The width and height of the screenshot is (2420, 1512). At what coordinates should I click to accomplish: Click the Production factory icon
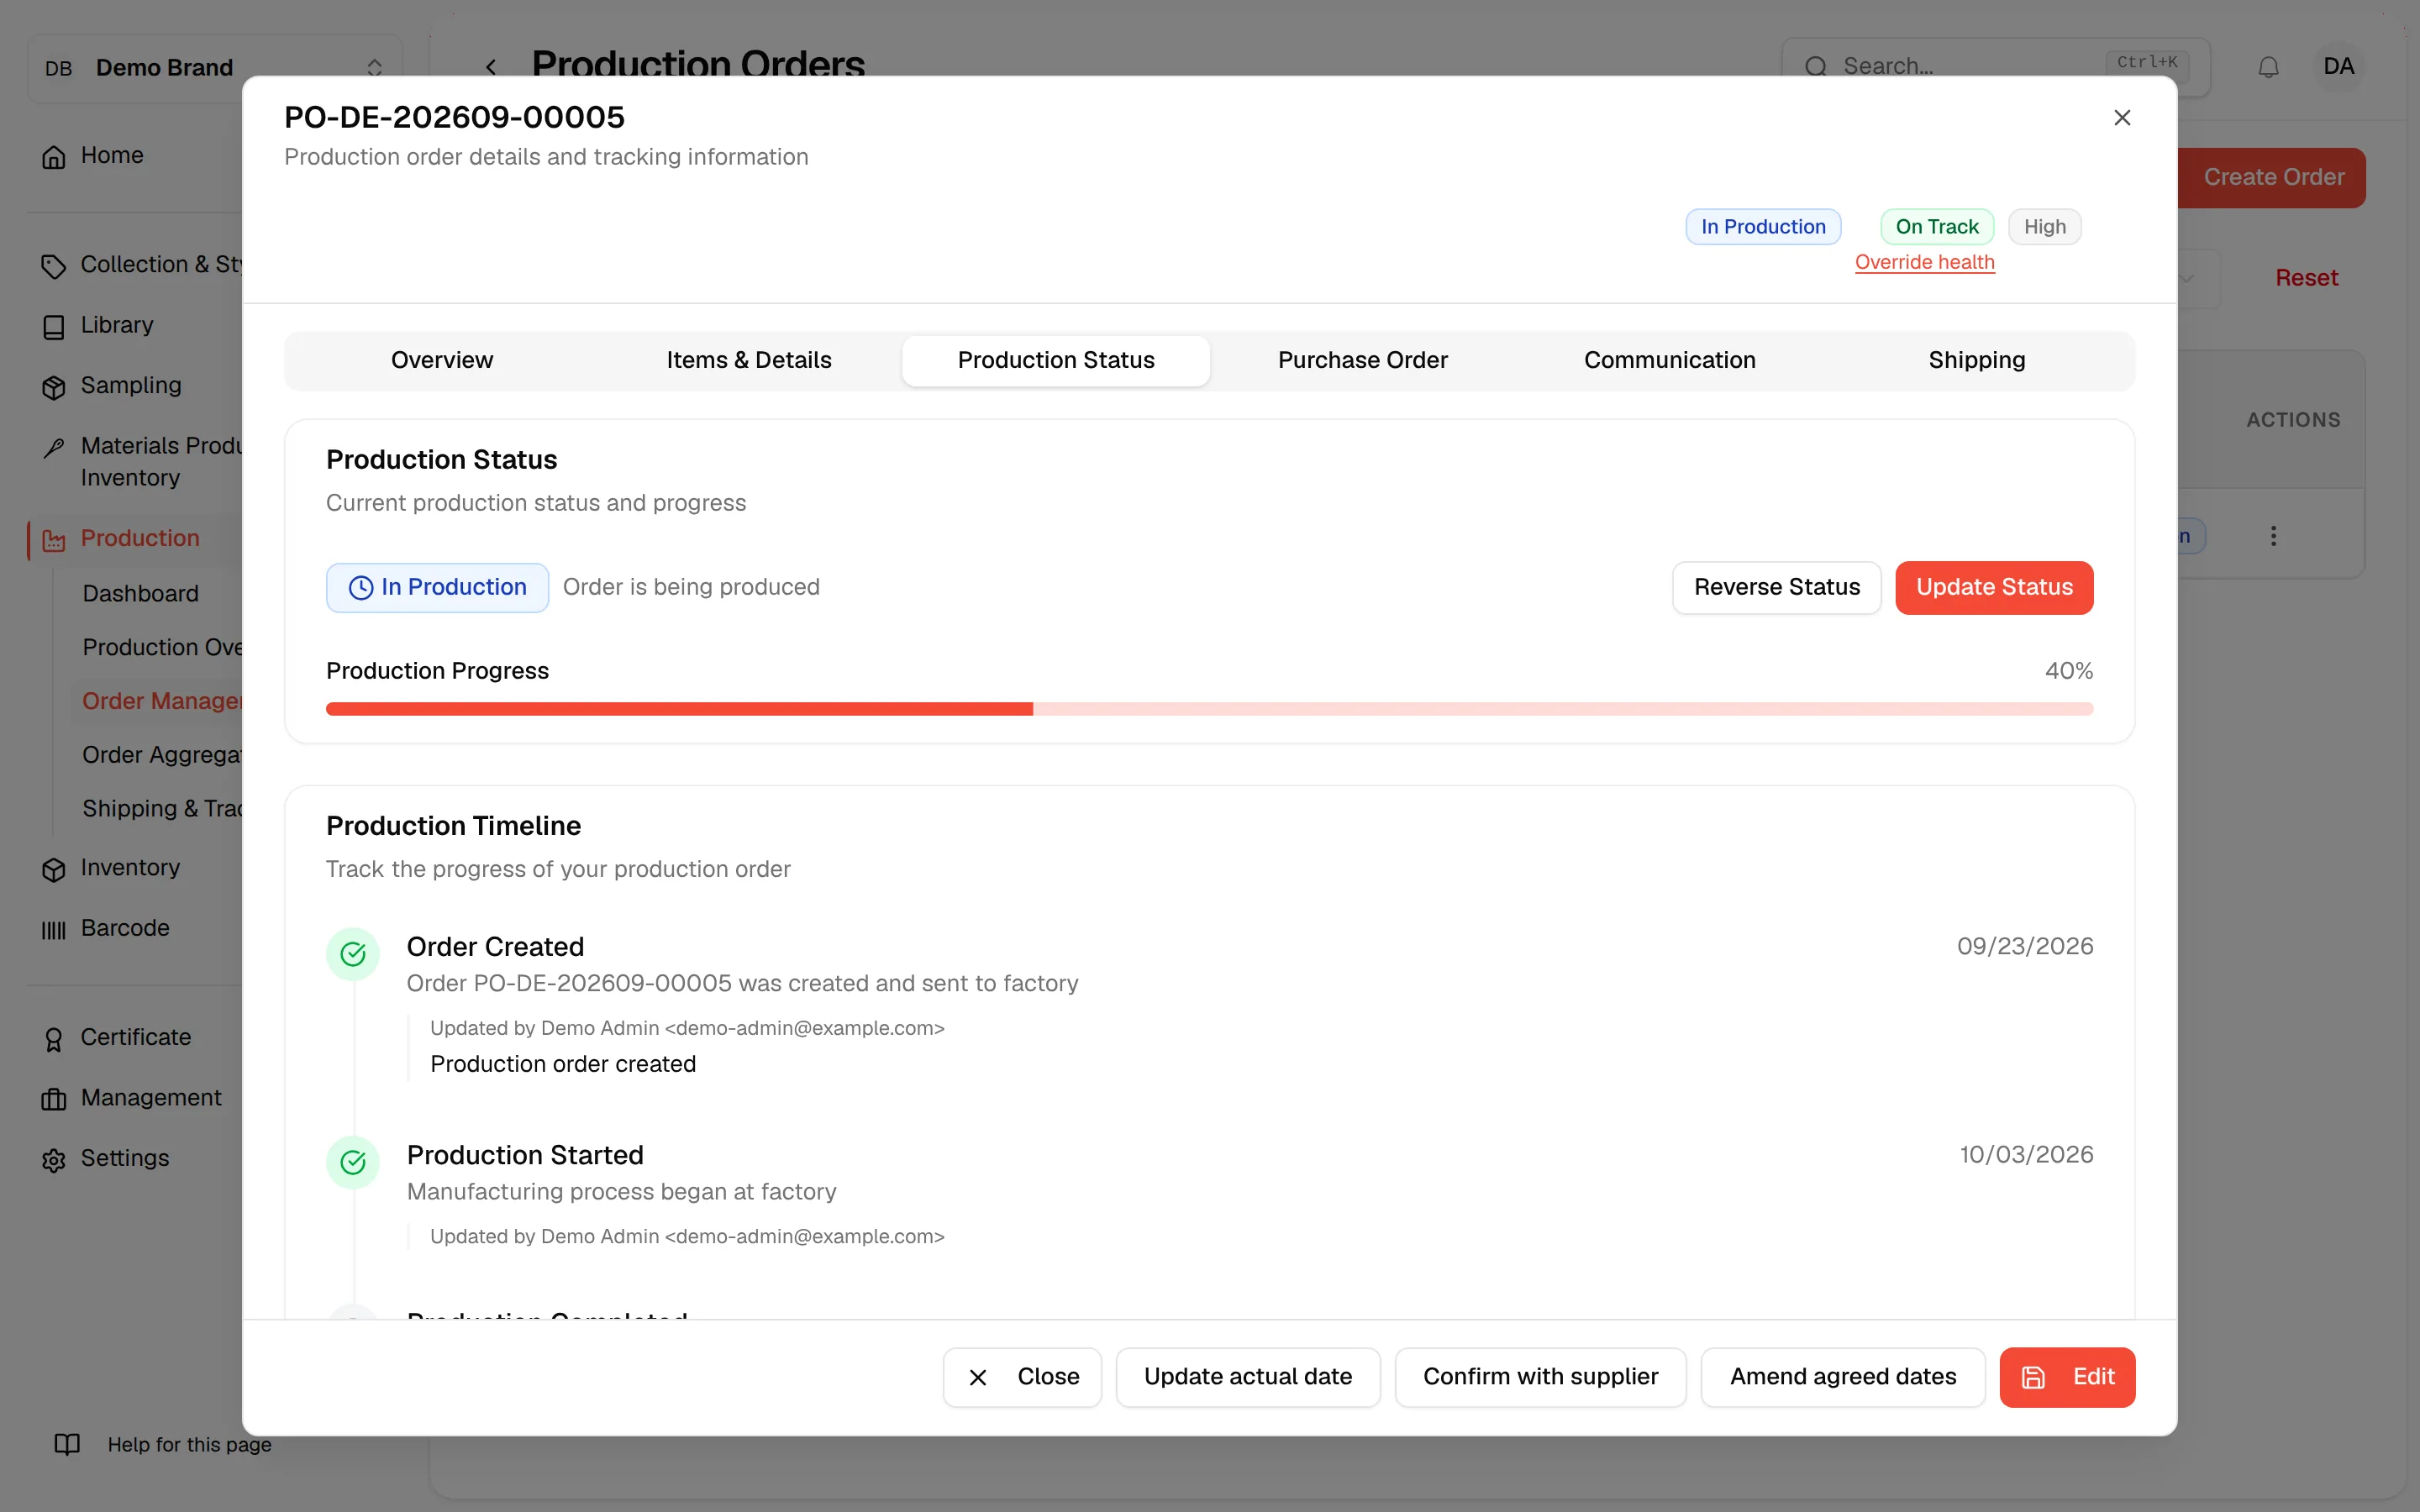click(x=54, y=540)
